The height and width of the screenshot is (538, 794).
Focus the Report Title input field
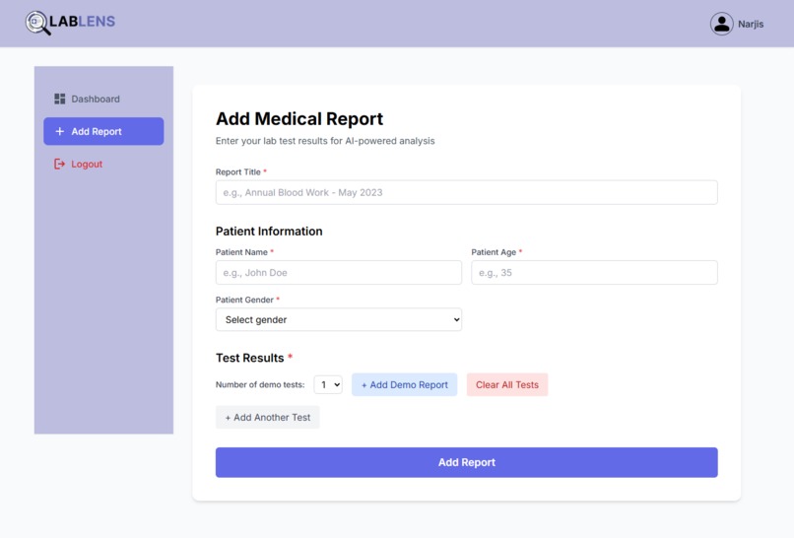(466, 192)
